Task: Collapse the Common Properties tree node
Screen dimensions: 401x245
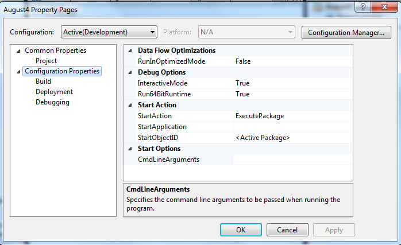Action: pyautogui.click(x=18, y=50)
